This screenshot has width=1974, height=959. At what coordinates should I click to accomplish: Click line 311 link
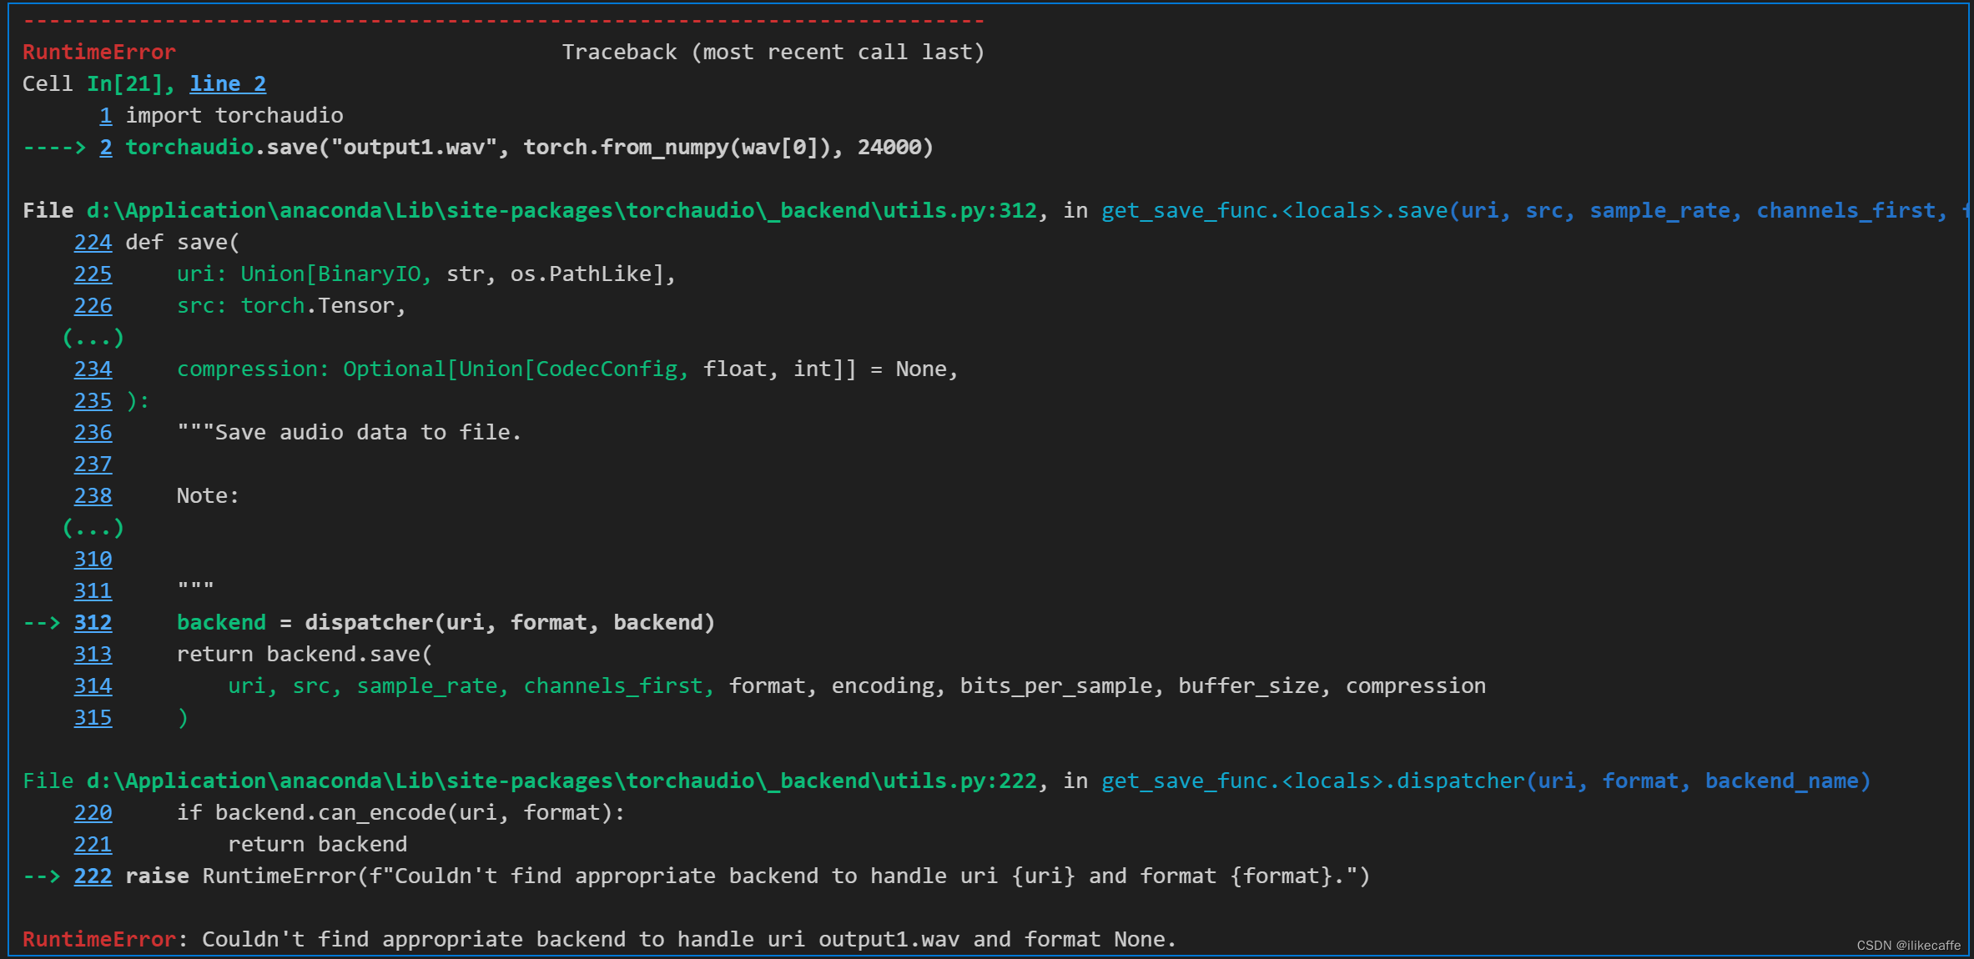pos(93,591)
